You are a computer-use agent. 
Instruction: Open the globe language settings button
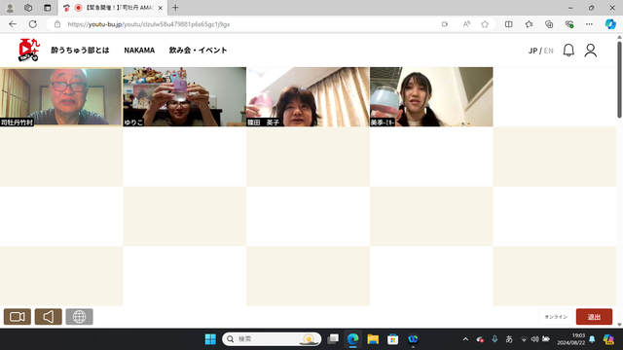(x=79, y=317)
